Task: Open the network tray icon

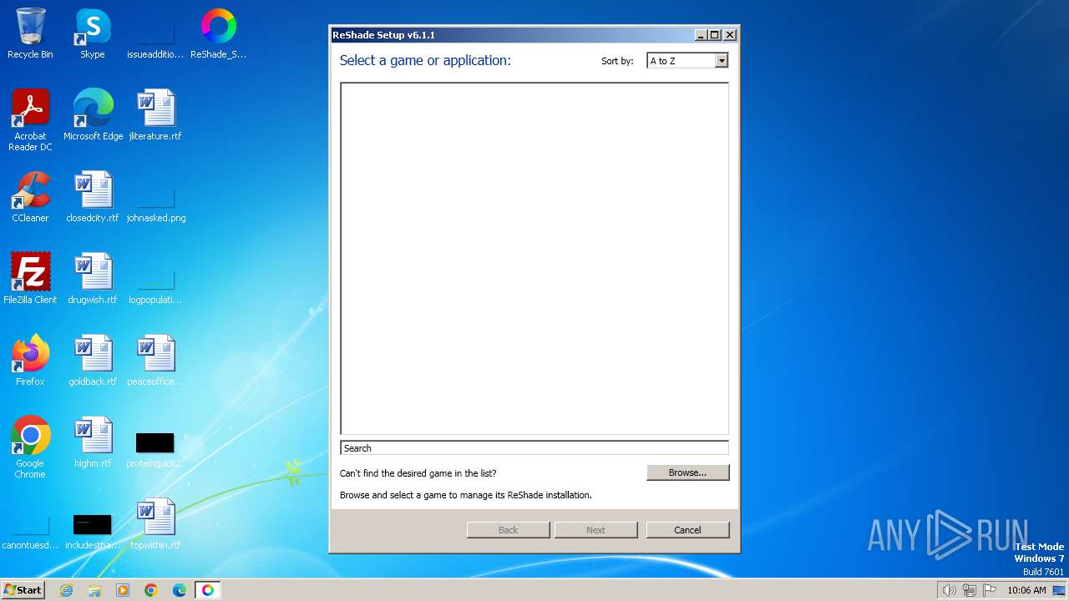Action: tap(970, 590)
